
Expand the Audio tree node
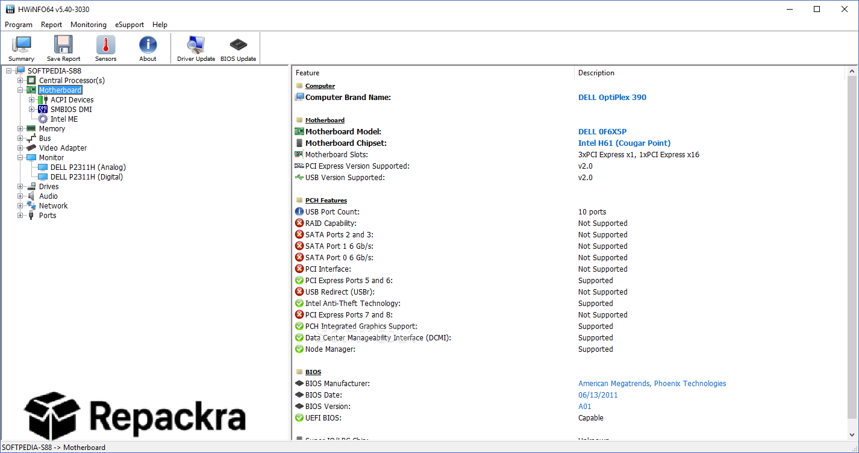20,196
